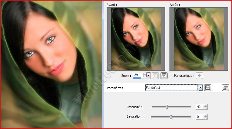Decrease Intensité with the spinner down arrow
The width and height of the screenshot is (232, 129).
tap(205, 108)
